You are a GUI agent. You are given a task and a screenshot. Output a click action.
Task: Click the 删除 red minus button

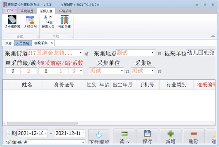[194, 137]
